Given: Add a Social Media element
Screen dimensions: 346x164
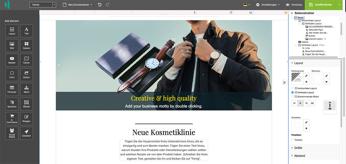Looking at the screenshot, I should coord(12,133).
